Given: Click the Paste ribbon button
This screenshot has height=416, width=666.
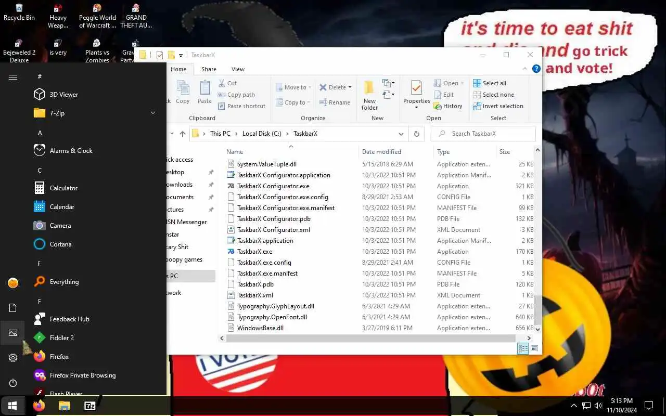Looking at the screenshot, I should point(204,92).
